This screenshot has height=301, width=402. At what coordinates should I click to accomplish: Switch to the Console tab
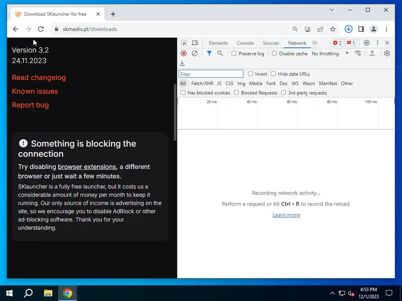(245, 43)
